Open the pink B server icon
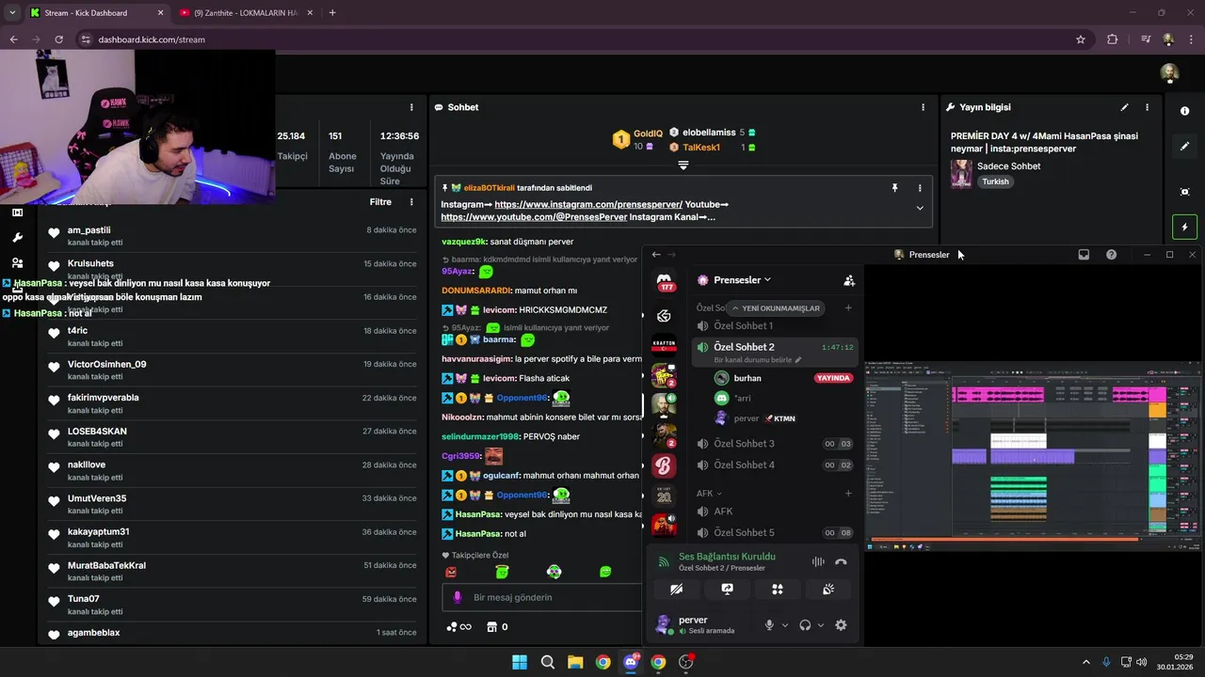The image size is (1205, 677). [x=665, y=465]
